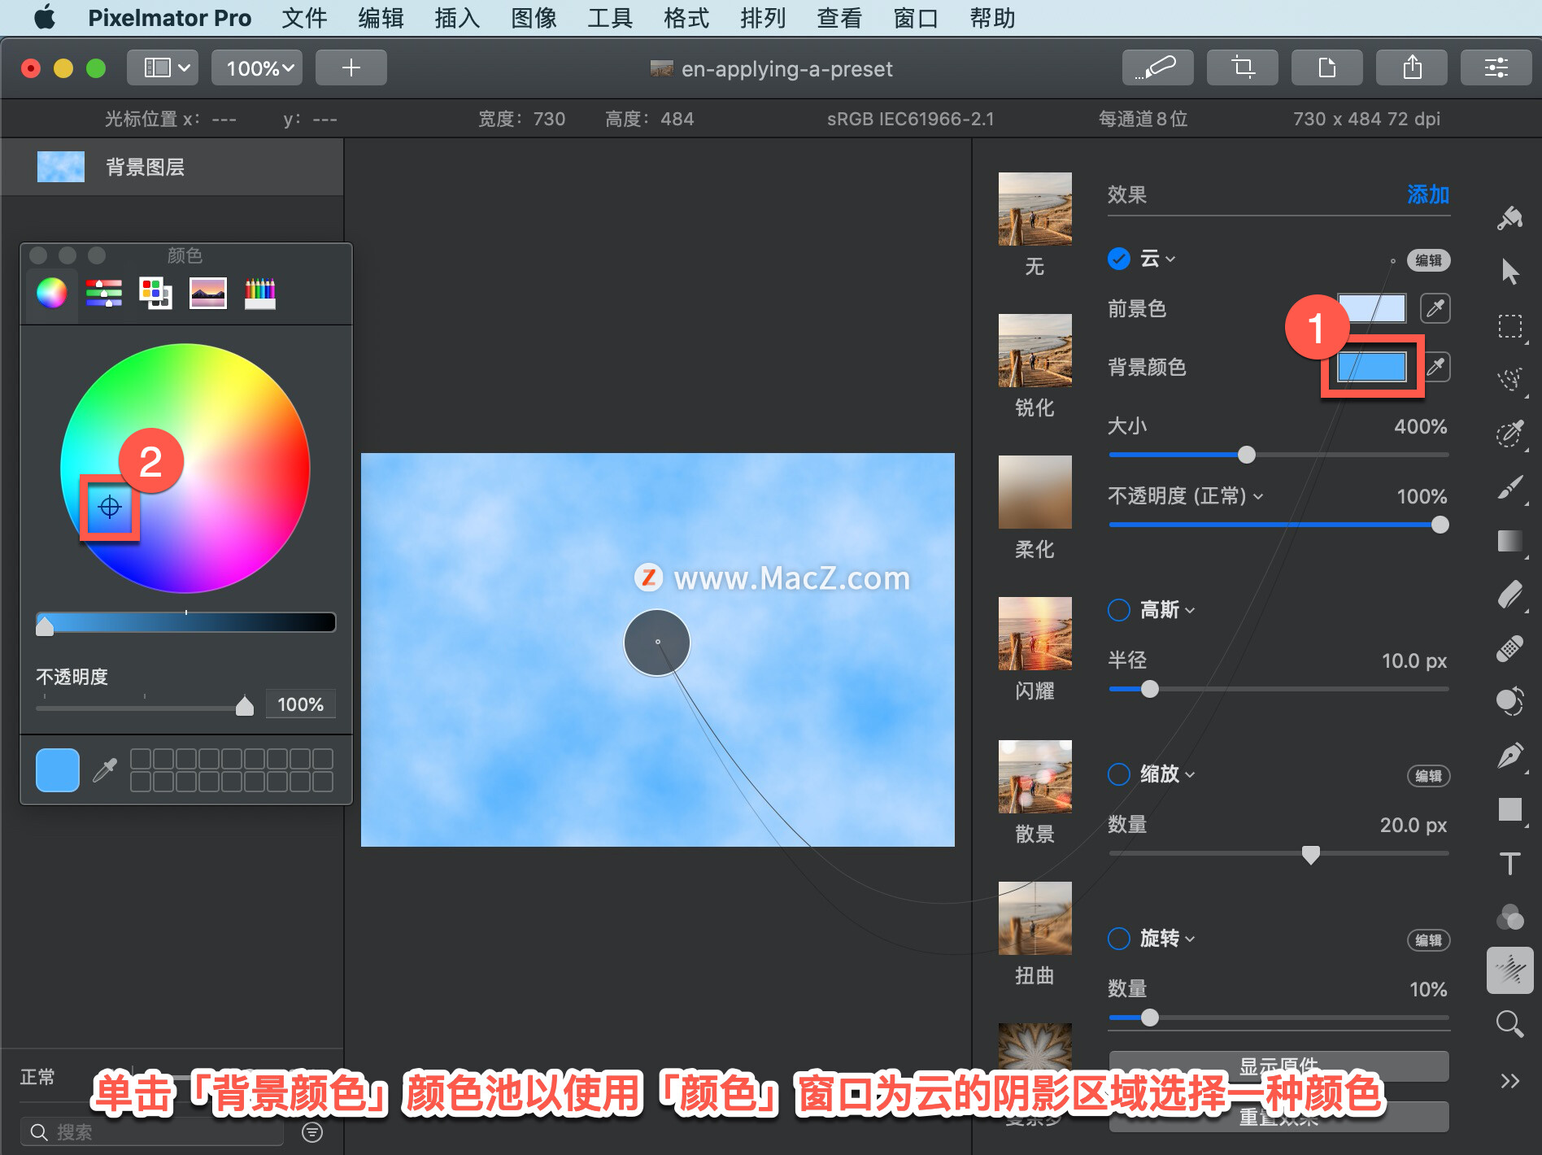Select the active Effects tool
This screenshot has height=1155, width=1542.
point(1510,970)
